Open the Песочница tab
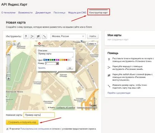155x133 pixels. pos(59,13)
